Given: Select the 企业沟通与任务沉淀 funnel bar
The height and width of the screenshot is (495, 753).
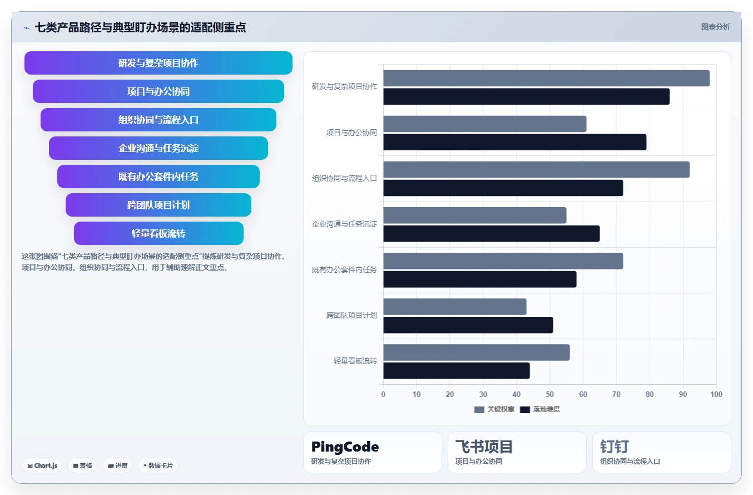Looking at the screenshot, I should coord(158,148).
